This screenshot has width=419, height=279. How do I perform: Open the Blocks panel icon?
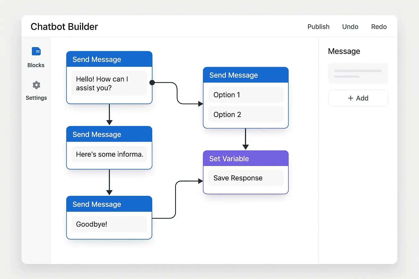click(36, 51)
